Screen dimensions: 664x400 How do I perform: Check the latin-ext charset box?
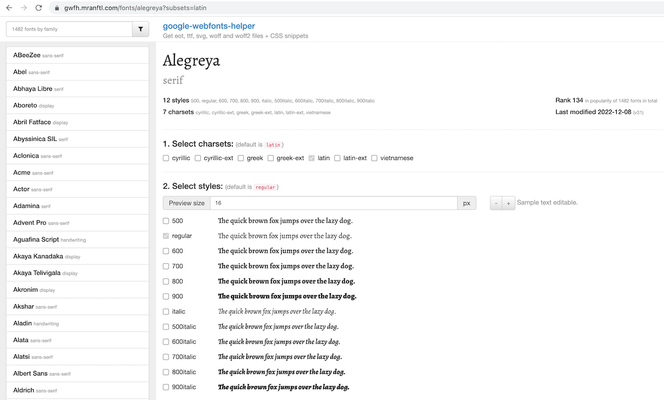pos(337,158)
